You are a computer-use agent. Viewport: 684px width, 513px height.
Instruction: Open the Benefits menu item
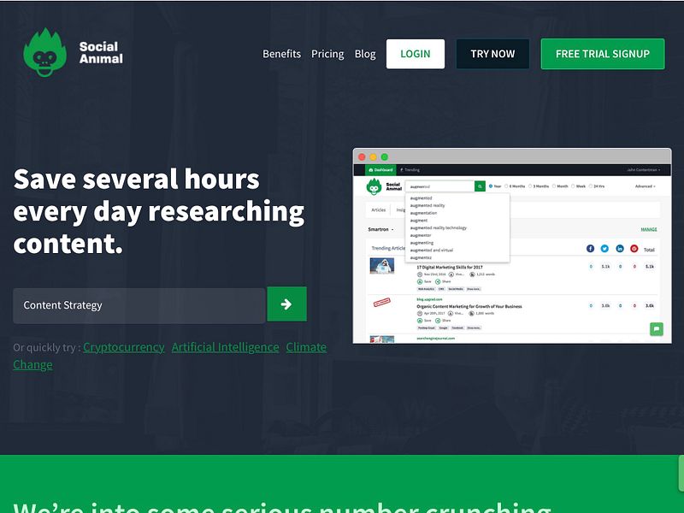tap(282, 54)
